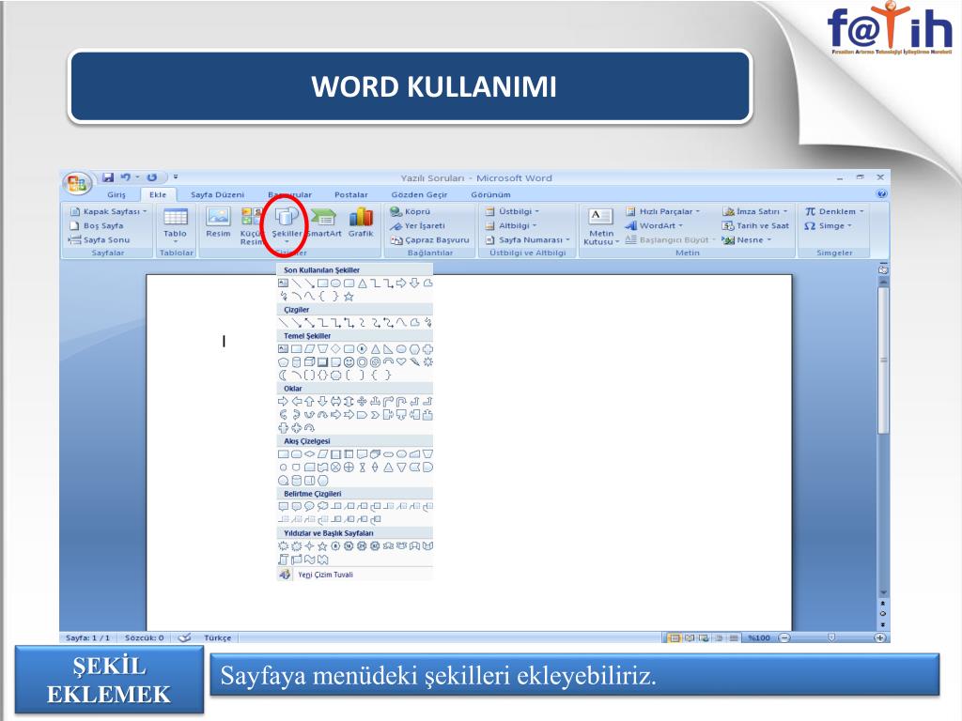Select the up arrow in Oklar

[309, 402]
